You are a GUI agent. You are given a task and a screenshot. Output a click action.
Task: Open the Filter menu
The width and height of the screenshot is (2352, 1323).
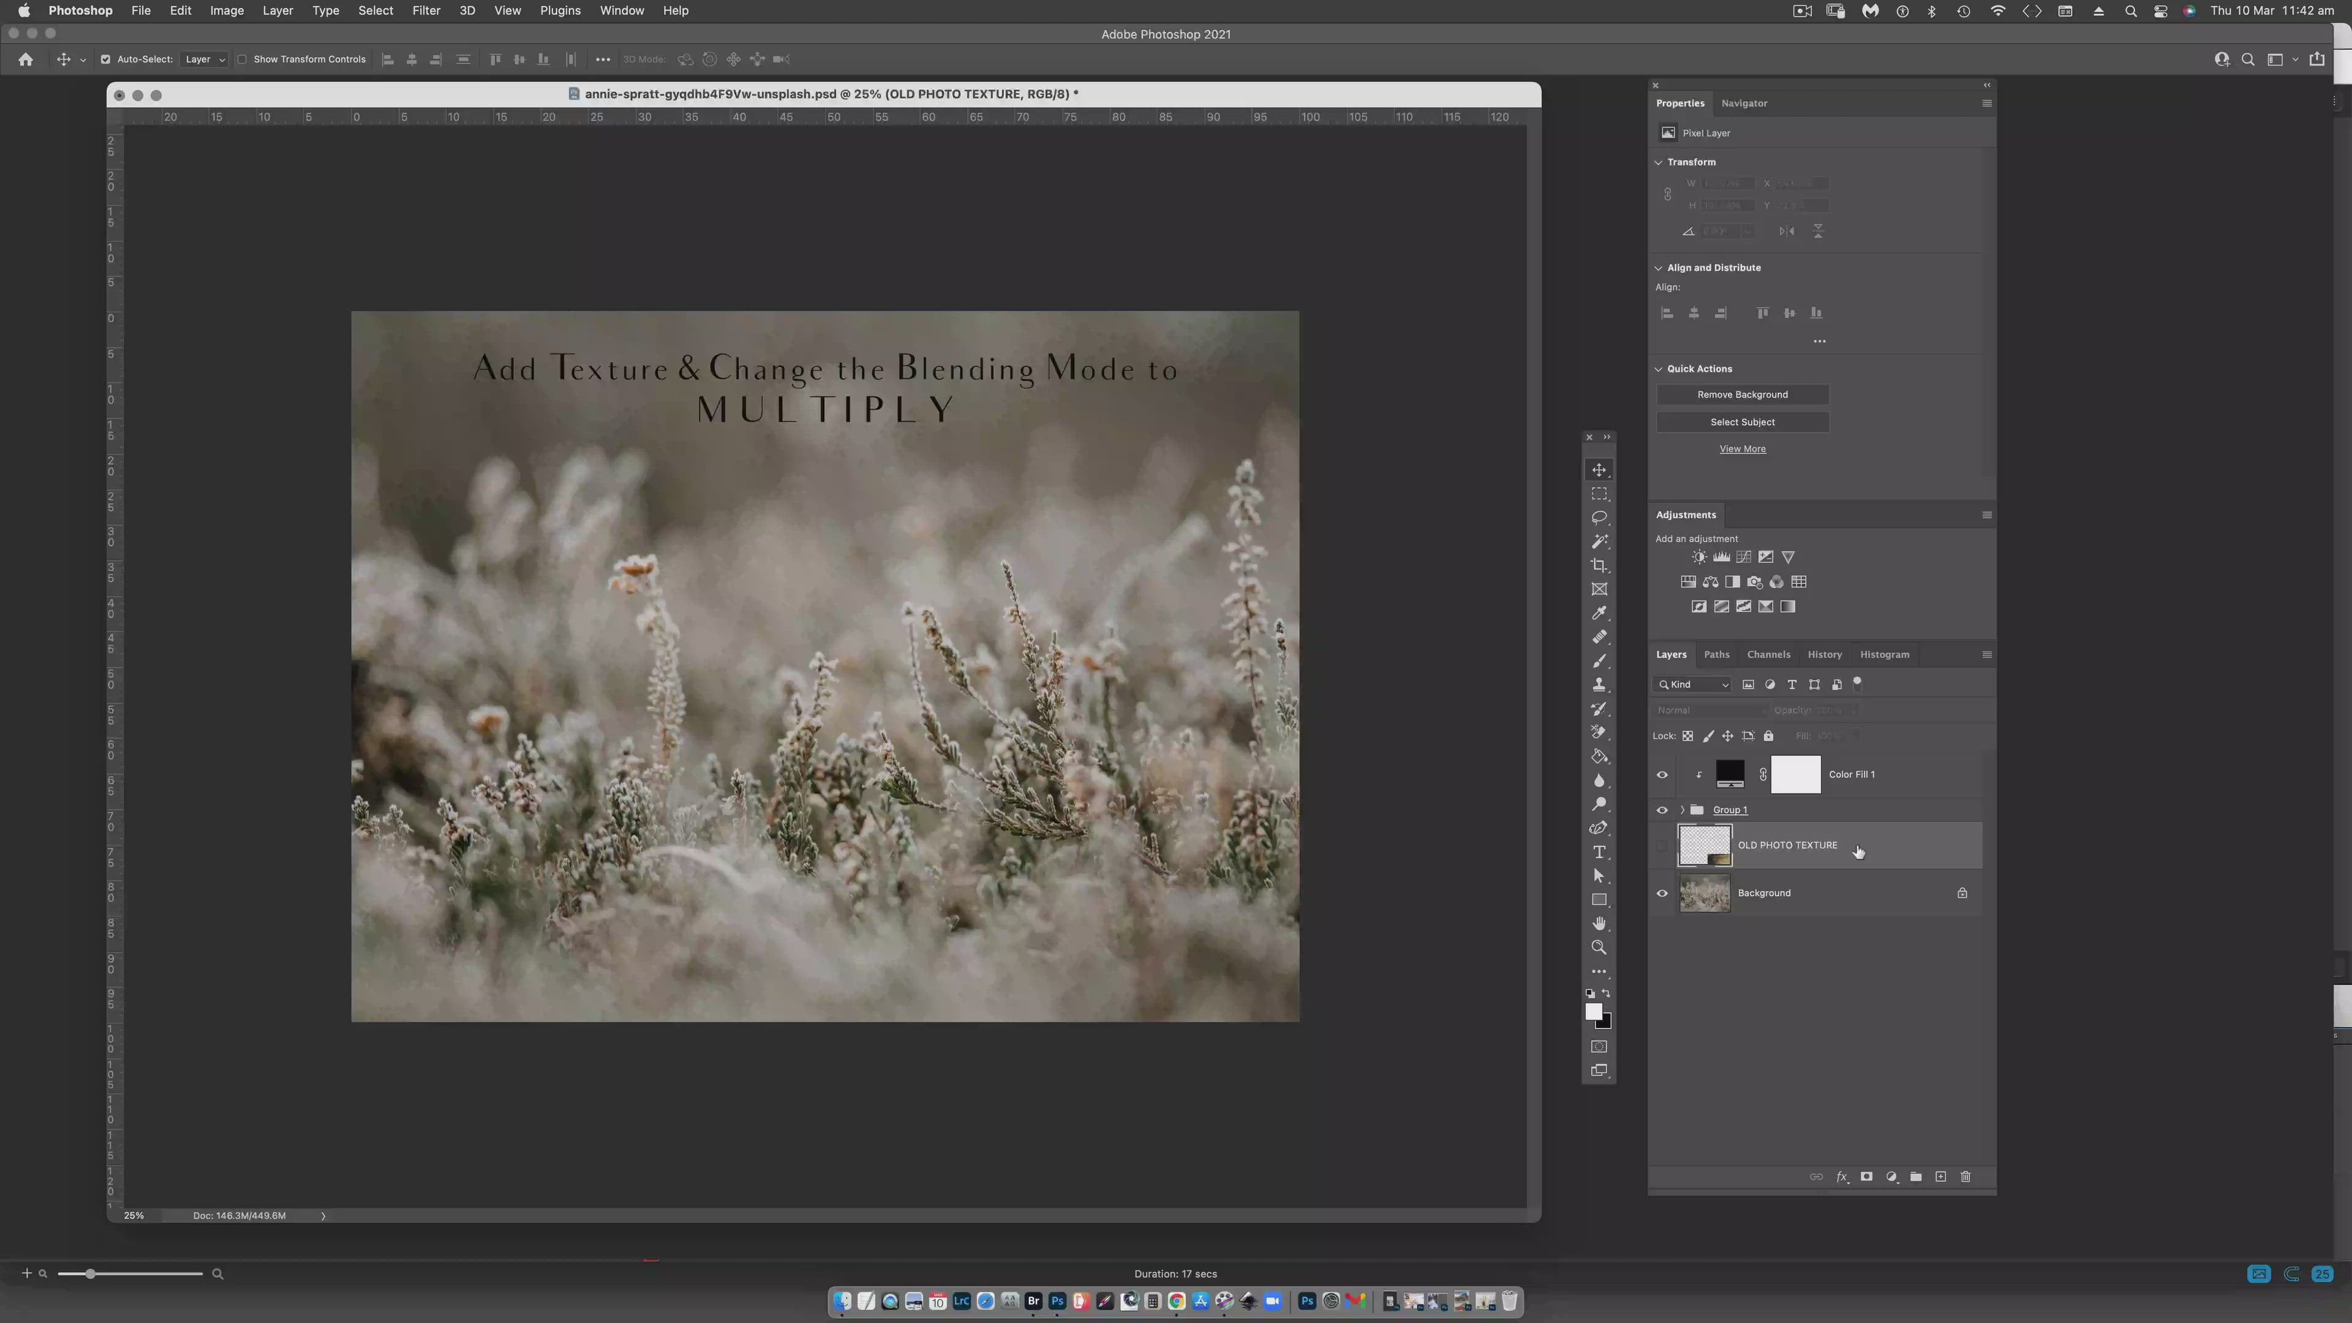(x=426, y=11)
